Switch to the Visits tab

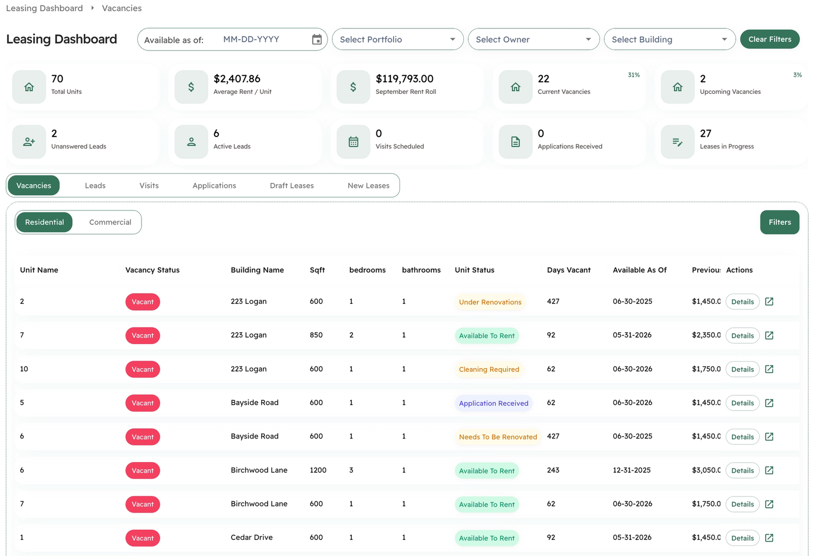(x=149, y=186)
